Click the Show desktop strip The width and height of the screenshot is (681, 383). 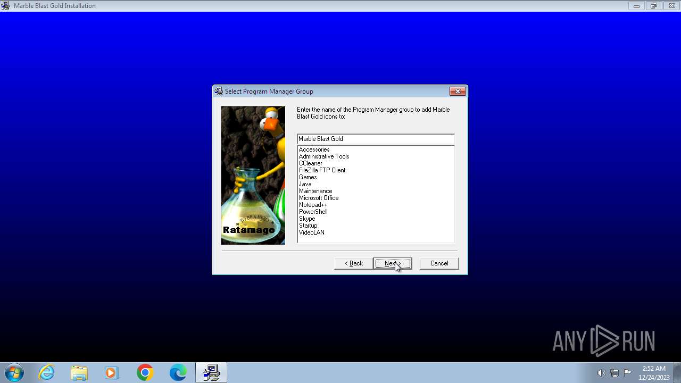point(677,373)
